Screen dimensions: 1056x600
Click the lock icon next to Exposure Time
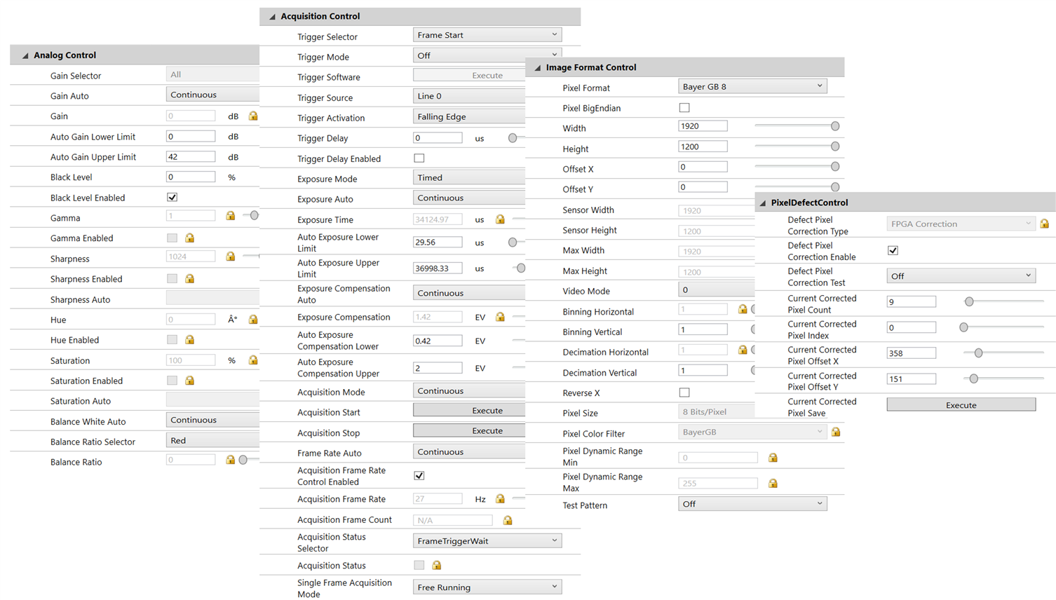pos(500,219)
